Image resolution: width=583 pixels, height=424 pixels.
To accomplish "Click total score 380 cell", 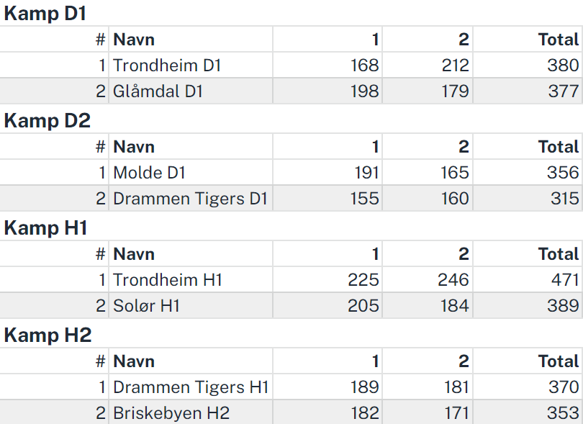I will (563, 66).
